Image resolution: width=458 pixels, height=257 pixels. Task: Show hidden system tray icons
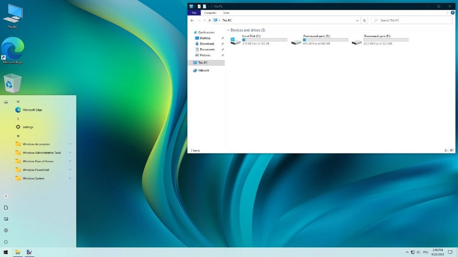(407, 253)
